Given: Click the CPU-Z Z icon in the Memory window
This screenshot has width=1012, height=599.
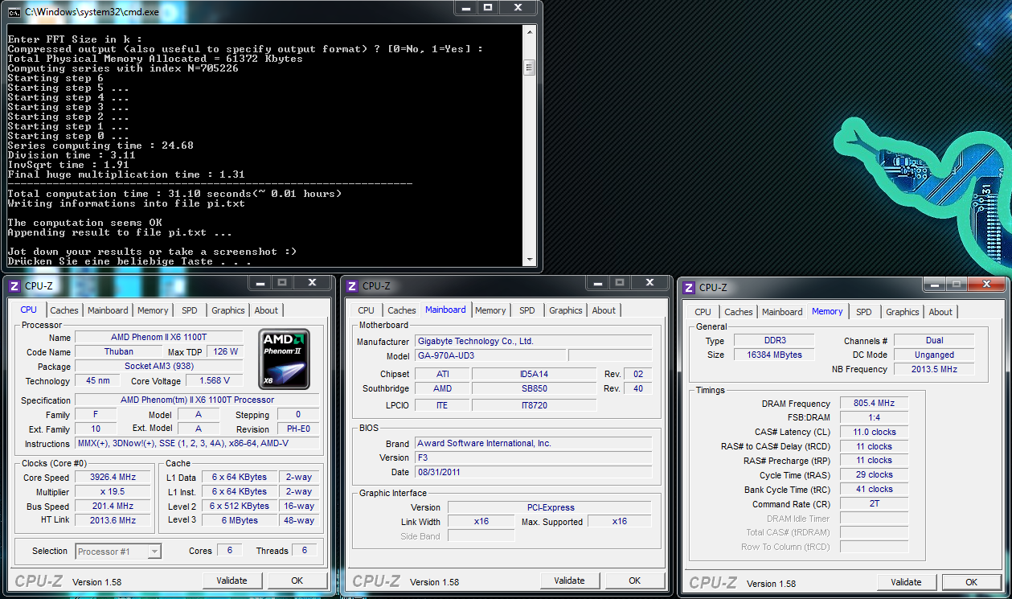Looking at the screenshot, I should (688, 286).
